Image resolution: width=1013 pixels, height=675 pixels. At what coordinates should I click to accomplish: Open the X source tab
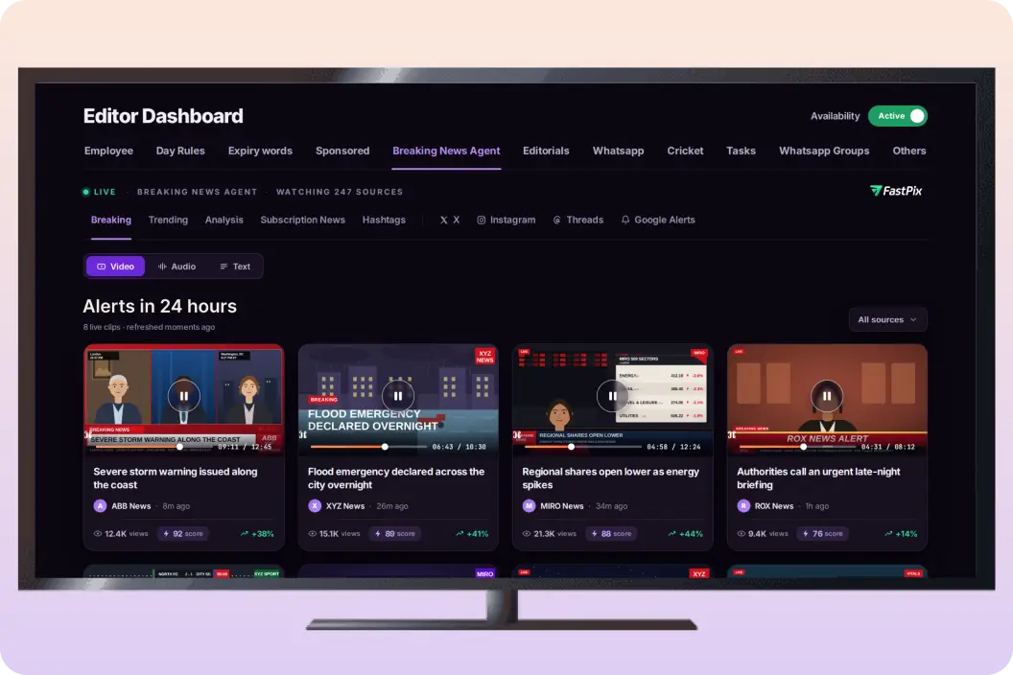450,220
